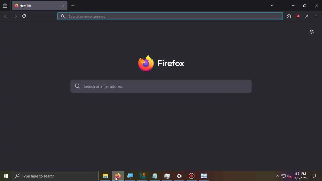Open File Explorer from the taskbar
This screenshot has width=322, height=181.
tap(105, 176)
